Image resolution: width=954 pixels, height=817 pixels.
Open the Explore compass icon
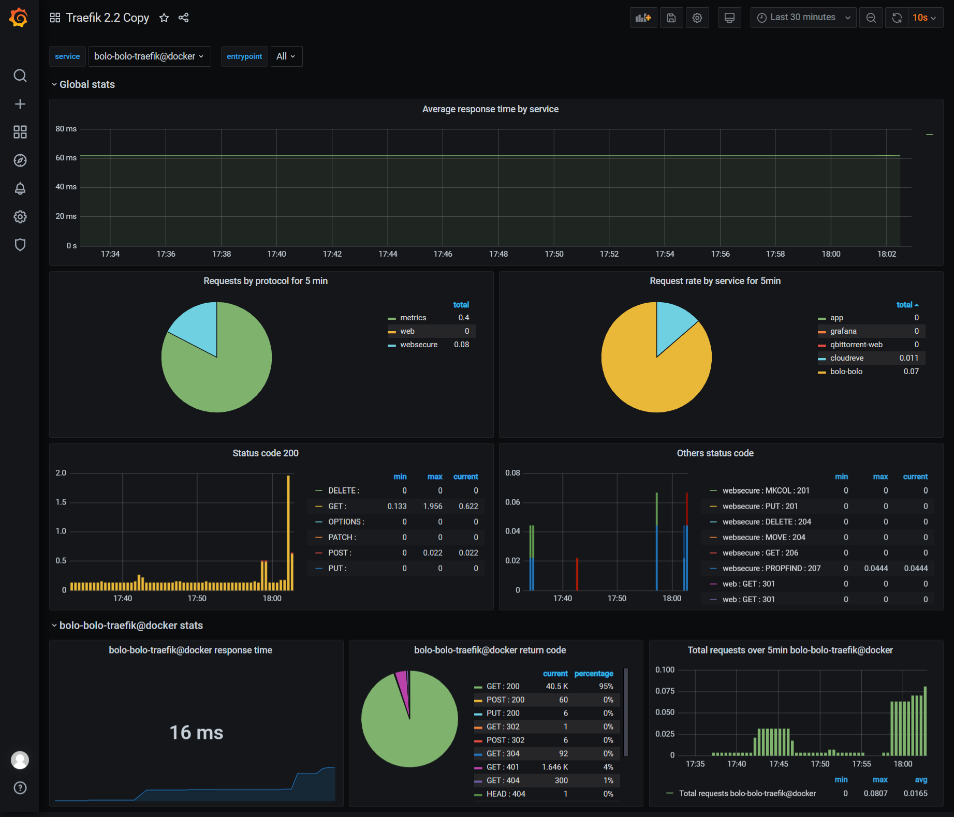coord(20,160)
